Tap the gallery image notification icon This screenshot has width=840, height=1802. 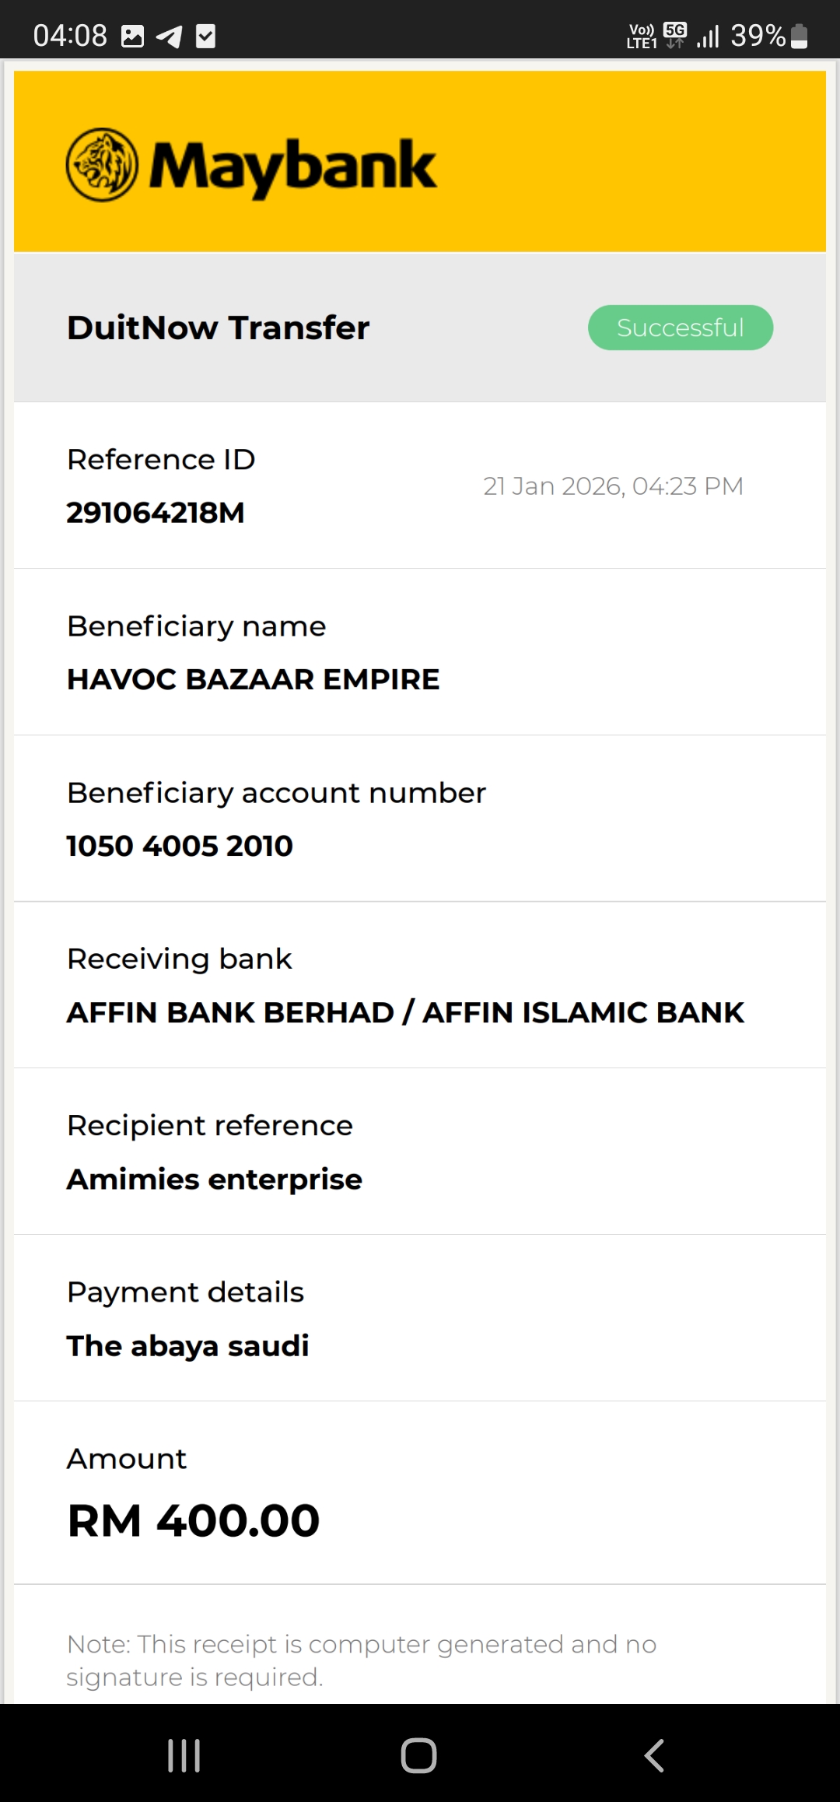tap(133, 36)
